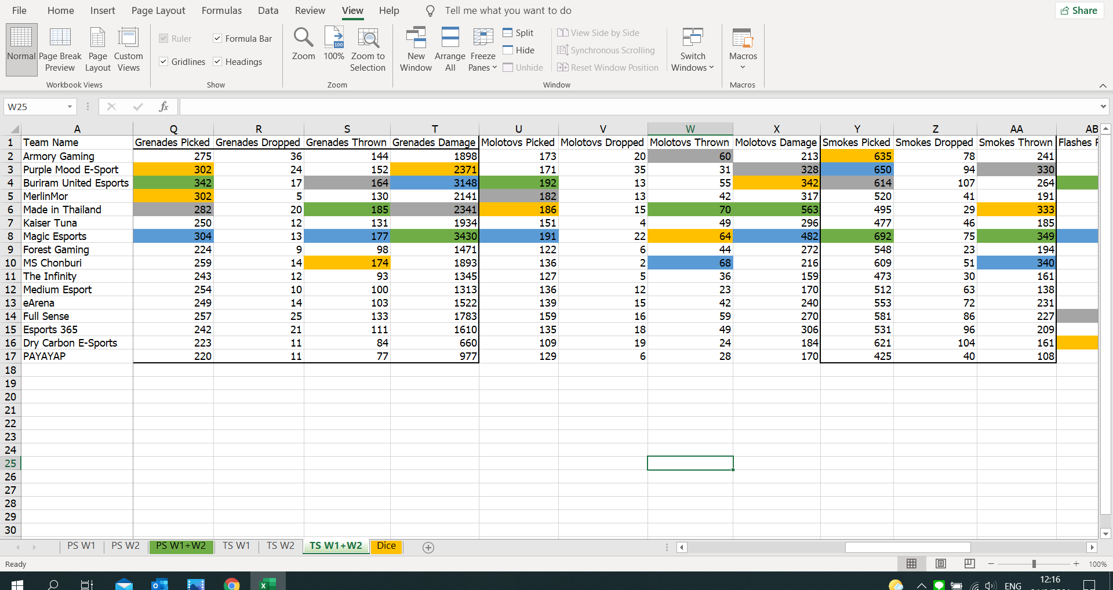Click the vertical scrollbar thumb

coord(1105,325)
